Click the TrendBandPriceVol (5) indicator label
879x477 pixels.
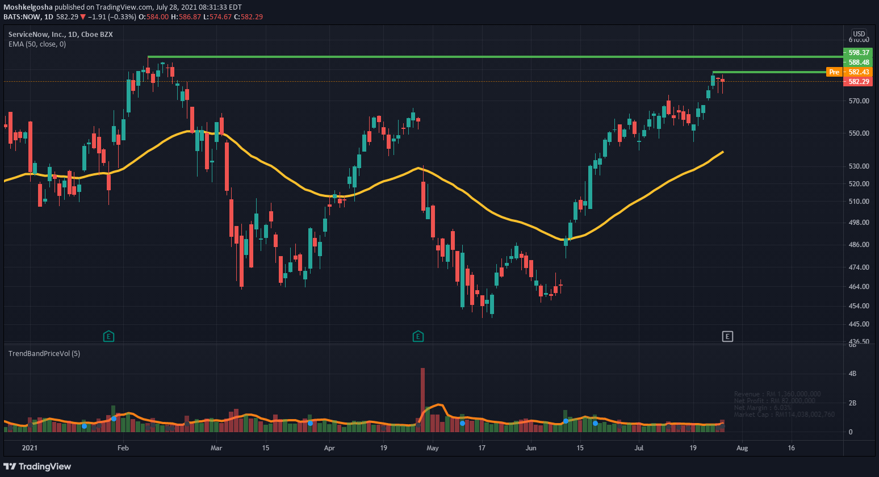click(44, 354)
